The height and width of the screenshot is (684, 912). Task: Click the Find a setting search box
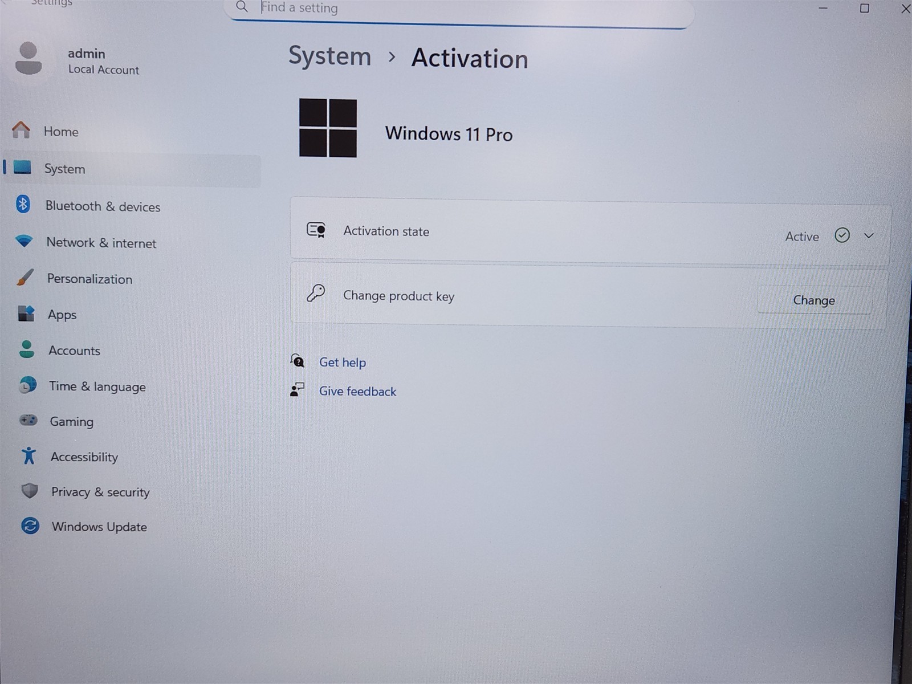[x=459, y=10]
